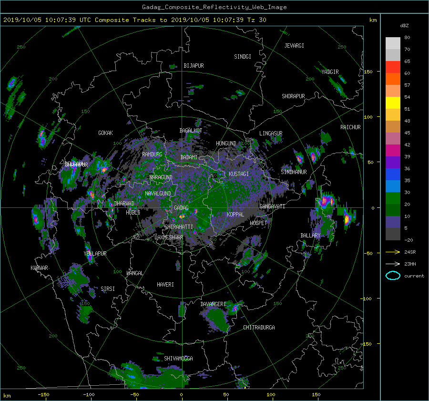
Task: Click the 'SHIRAHATTI' city label
Action: coord(179,227)
